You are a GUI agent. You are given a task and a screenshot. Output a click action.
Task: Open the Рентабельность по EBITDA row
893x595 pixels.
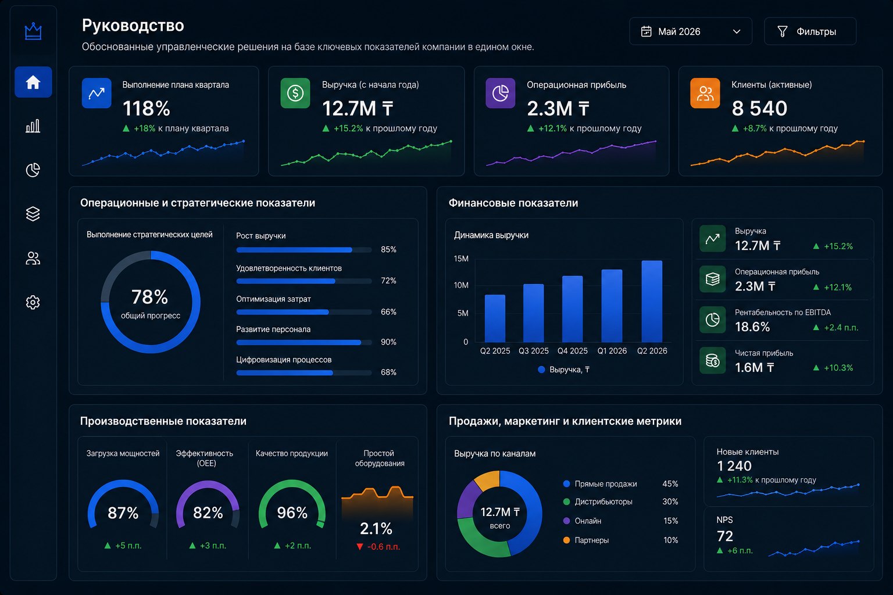pyautogui.click(x=783, y=320)
